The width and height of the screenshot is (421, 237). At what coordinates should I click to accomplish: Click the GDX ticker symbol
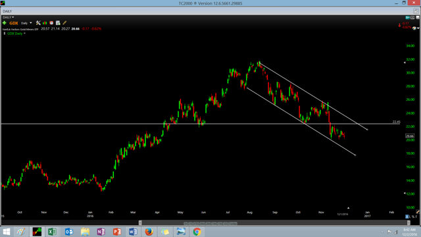(x=13, y=23)
